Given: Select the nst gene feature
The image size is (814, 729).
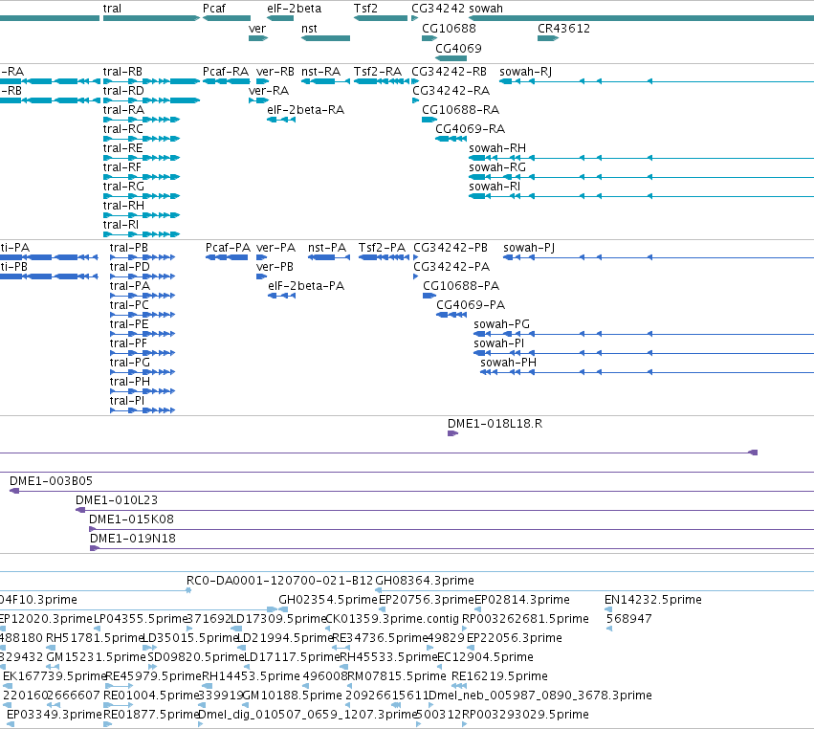Looking at the screenshot, I should (x=325, y=38).
